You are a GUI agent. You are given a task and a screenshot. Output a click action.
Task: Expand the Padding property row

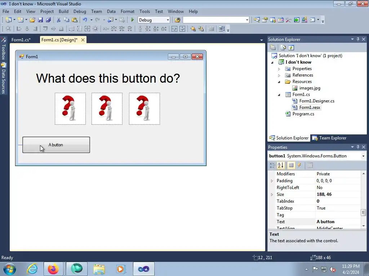click(x=272, y=181)
